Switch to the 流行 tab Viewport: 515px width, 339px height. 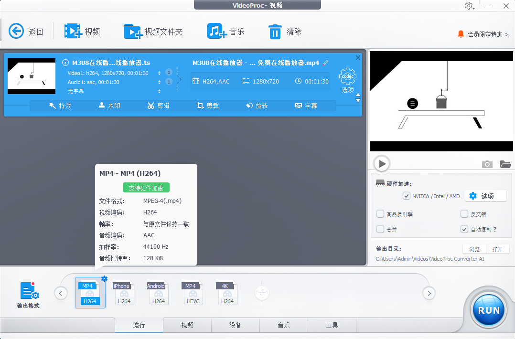pos(139,325)
